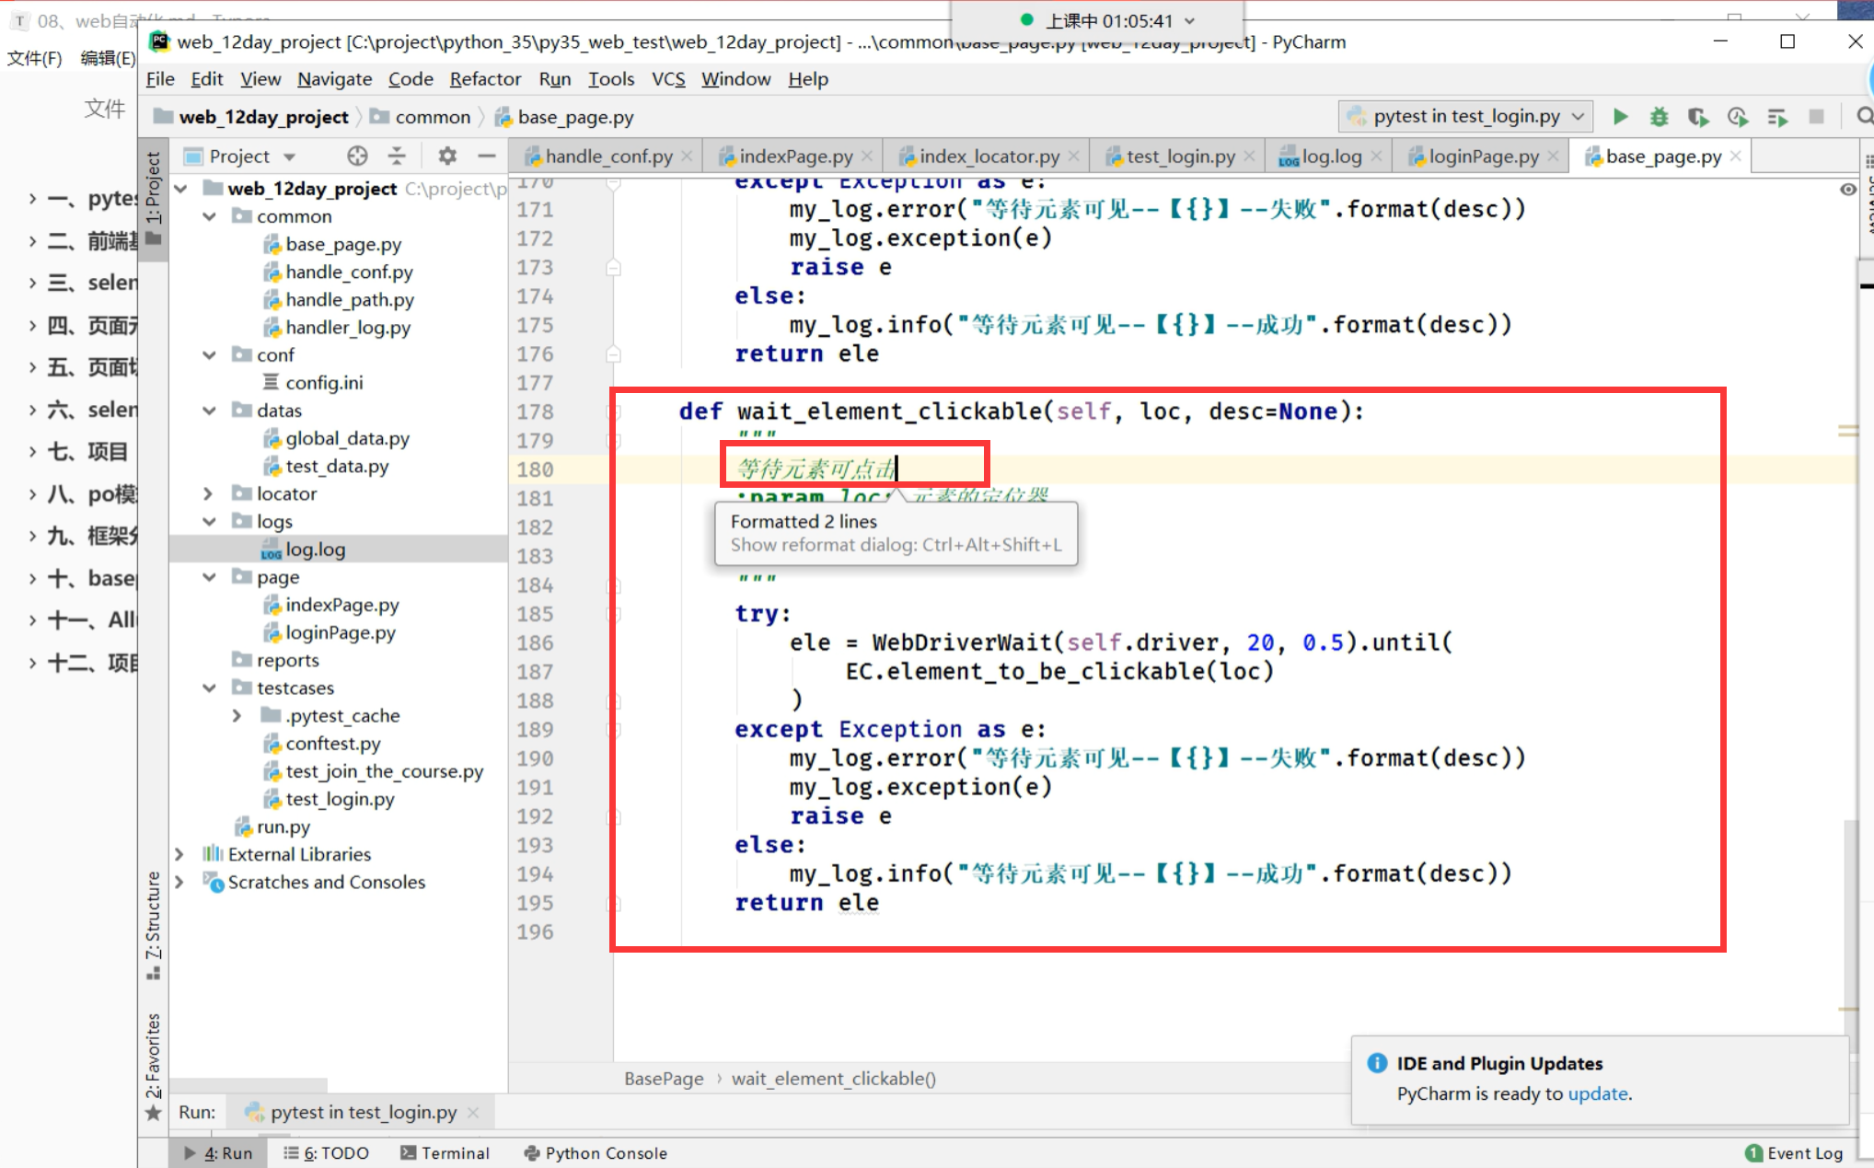
Task: Click Run with Coverage icon
Action: coord(1697,117)
